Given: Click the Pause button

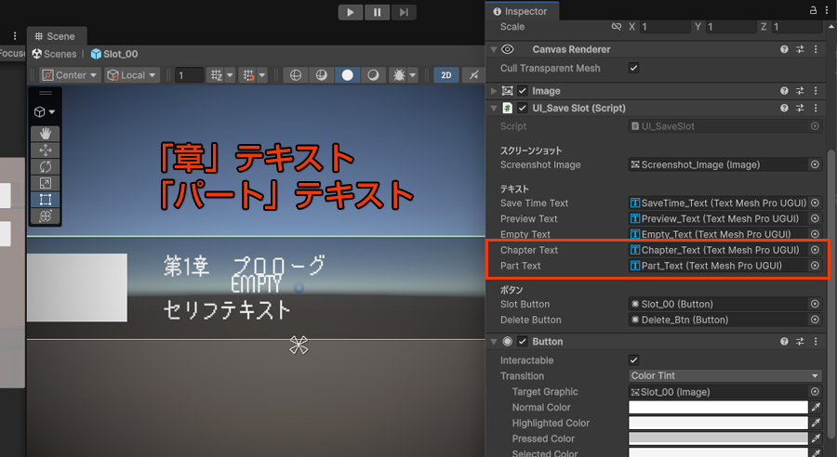Looking at the screenshot, I should point(377,12).
